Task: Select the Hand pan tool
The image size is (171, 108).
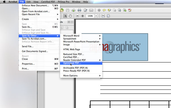Action: point(70,16)
